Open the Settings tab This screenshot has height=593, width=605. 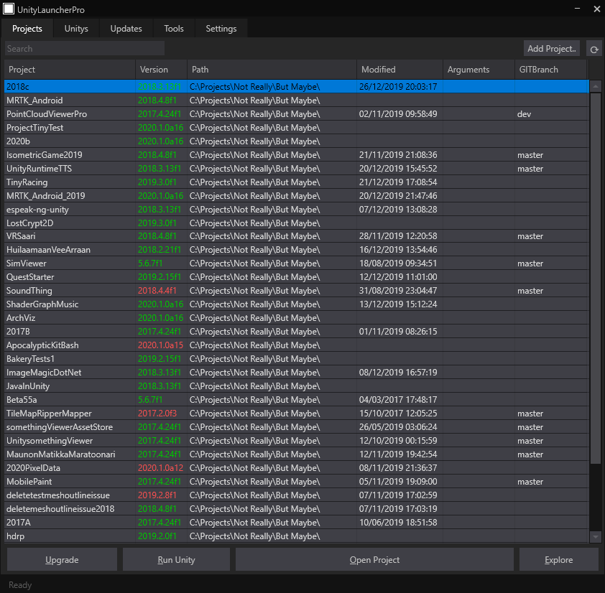221,29
